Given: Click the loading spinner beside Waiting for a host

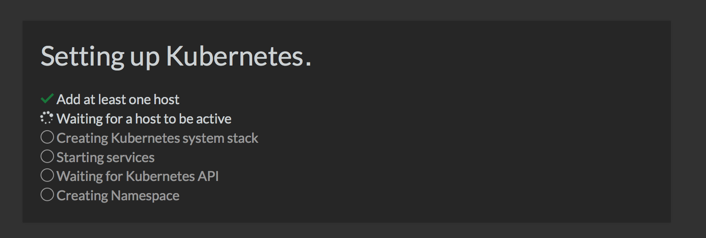Looking at the screenshot, I should 47,118.
